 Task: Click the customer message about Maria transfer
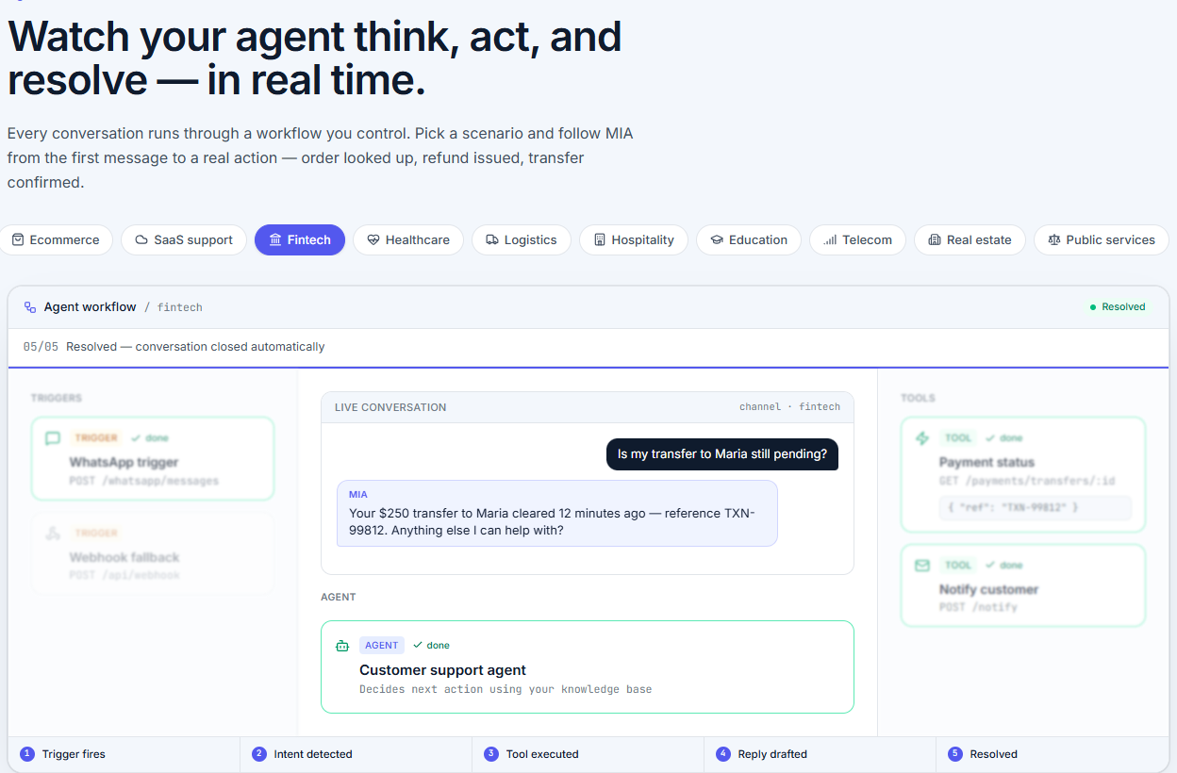(x=721, y=454)
